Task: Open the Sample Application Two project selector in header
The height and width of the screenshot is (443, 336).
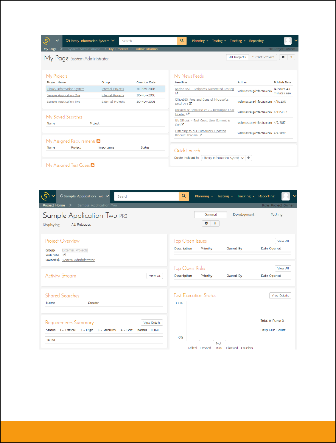Action: click(84, 196)
